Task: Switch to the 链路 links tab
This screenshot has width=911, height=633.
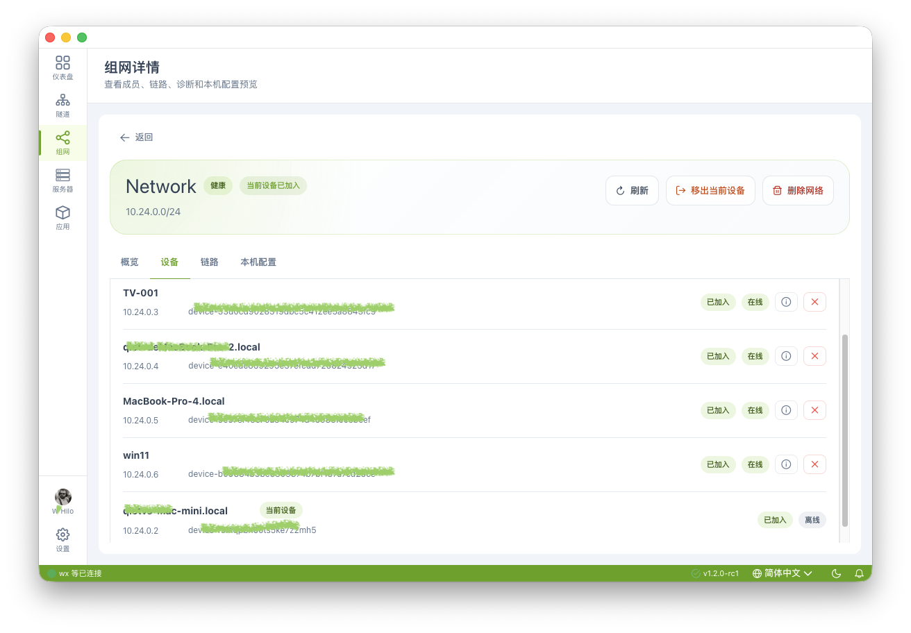Action: tap(210, 262)
